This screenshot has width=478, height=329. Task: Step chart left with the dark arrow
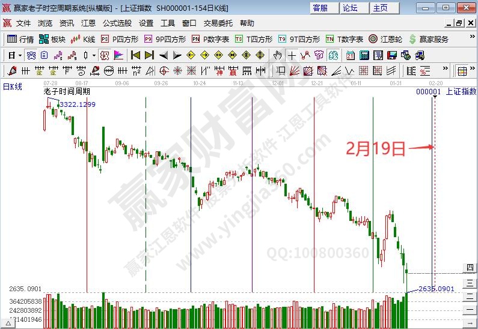164,55
